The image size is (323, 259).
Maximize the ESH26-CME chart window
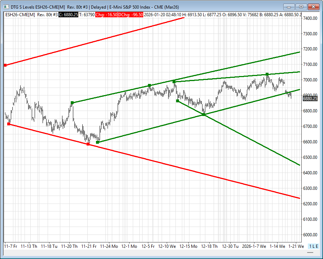tap(301, 7)
